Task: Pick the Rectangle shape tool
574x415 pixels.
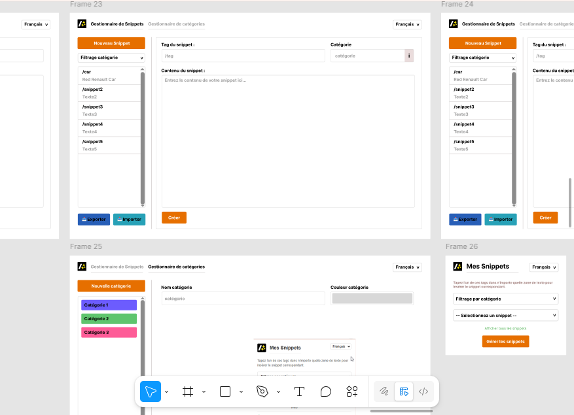Action: pyautogui.click(x=225, y=391)
